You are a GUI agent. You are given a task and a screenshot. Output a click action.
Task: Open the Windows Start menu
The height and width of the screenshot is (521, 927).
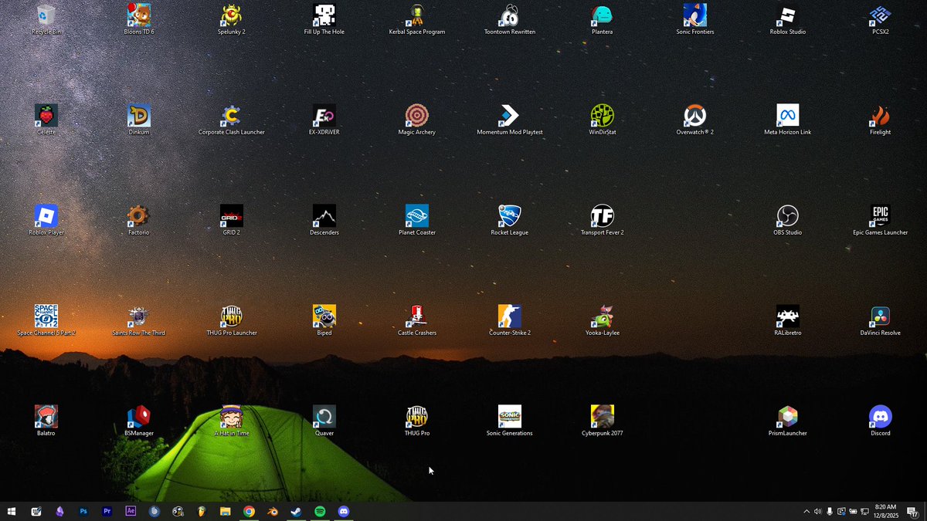pyautogui.click(x=12, y=511)
